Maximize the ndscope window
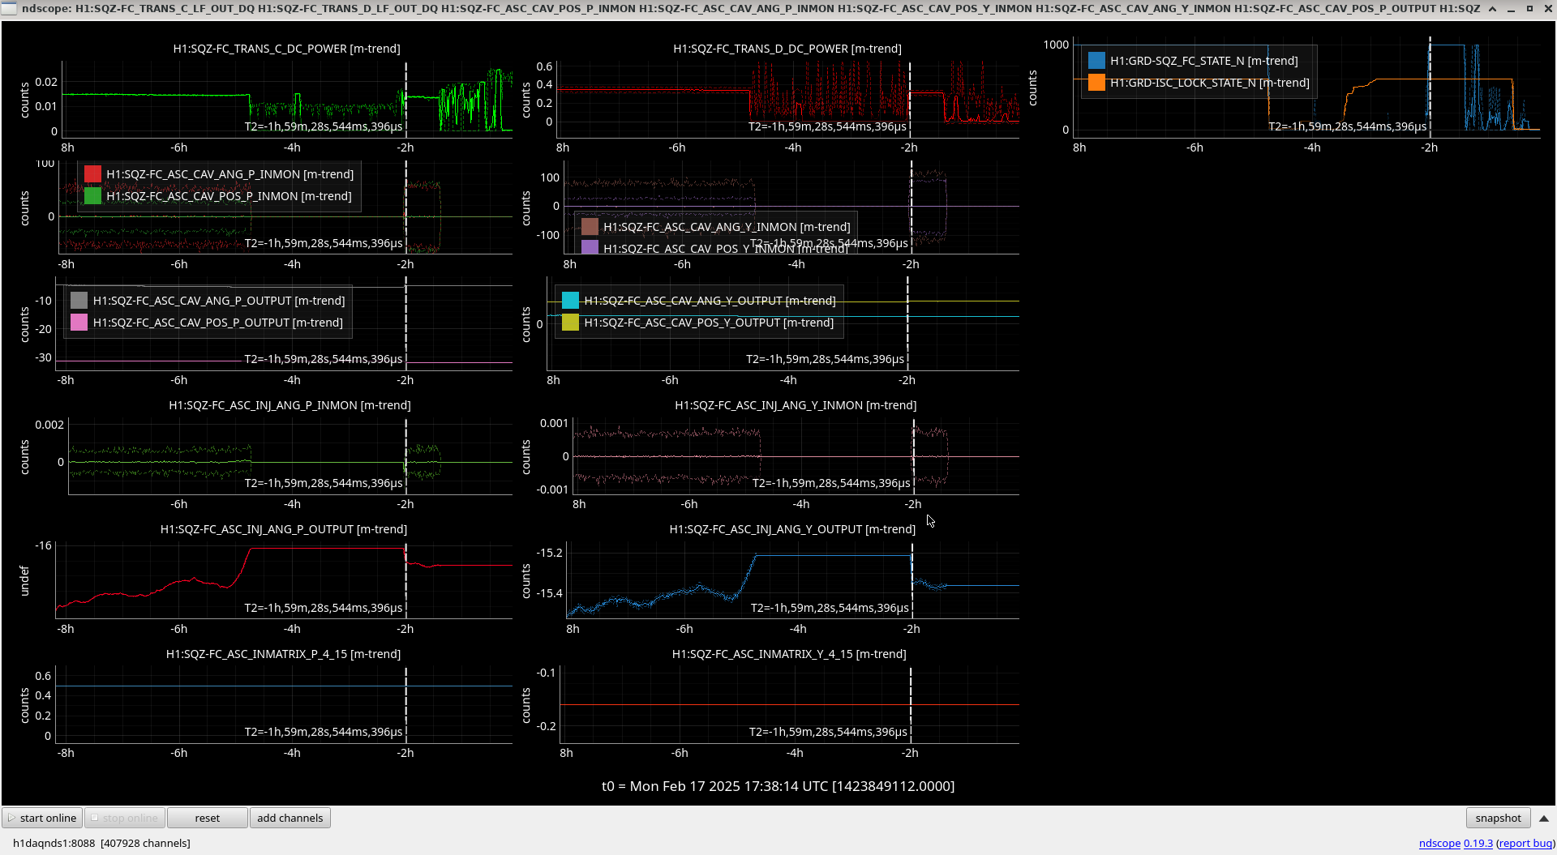This screenshot has height=855, width=1557. 1529,8
